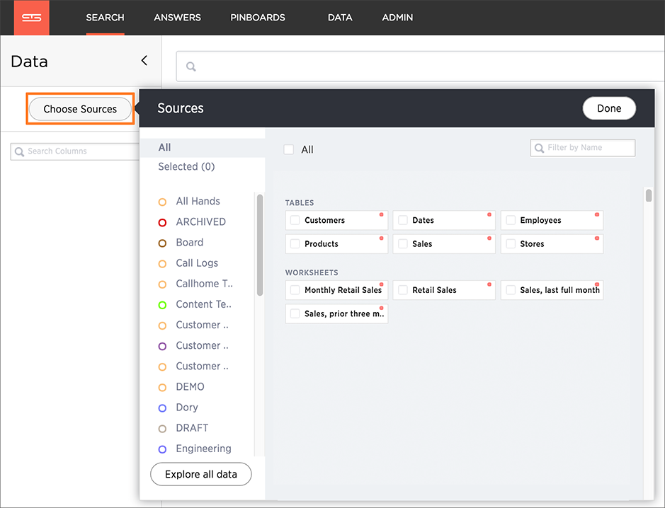Image resolution: width=665 pixels, height=508 pixels.
Task: Filter by the All Hands tag label
Action: (198, 201)
